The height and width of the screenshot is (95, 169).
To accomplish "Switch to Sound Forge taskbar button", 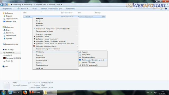I will click(x=36, y=93).
